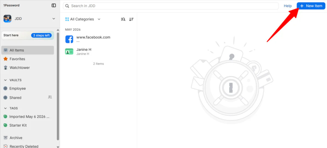The width and height of the screenshot is (327, 148).
Task: Click the filter list search icon
Action: [x=123, y=19]
